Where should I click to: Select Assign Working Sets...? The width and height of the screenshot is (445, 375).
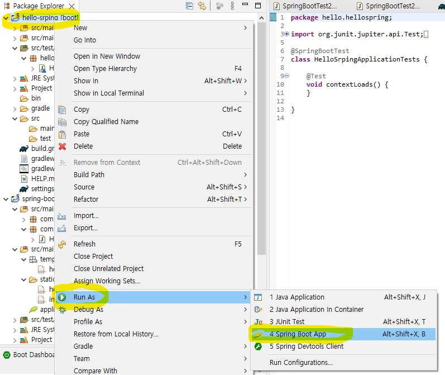tap(154, 281)
